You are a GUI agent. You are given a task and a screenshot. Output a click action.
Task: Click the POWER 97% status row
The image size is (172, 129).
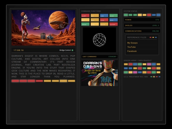coord(142,20)
